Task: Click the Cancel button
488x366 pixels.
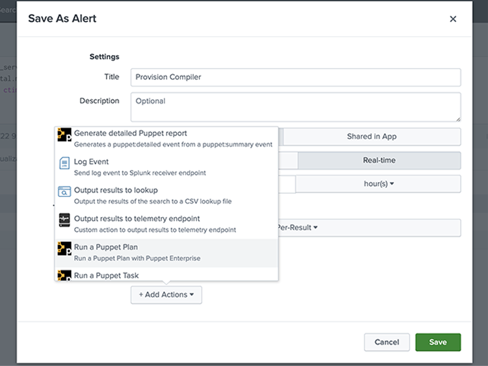Action: pyautogui.click(x=387, y=343)
